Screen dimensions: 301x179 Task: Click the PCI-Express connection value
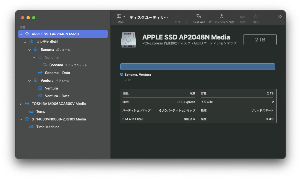[186, 102]
